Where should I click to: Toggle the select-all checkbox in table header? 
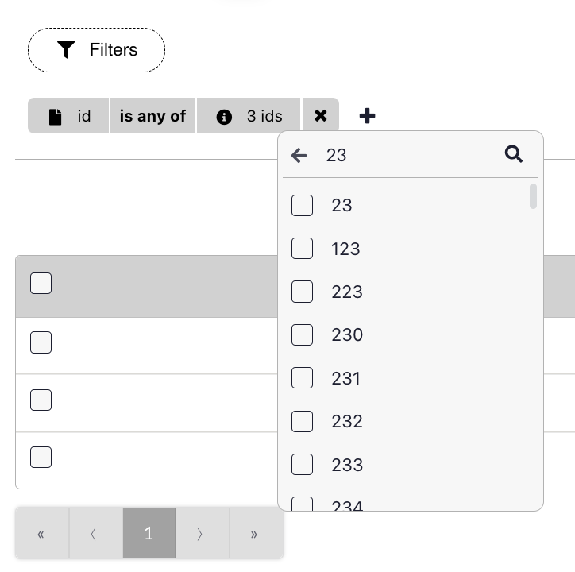click(x=41, y=283)
